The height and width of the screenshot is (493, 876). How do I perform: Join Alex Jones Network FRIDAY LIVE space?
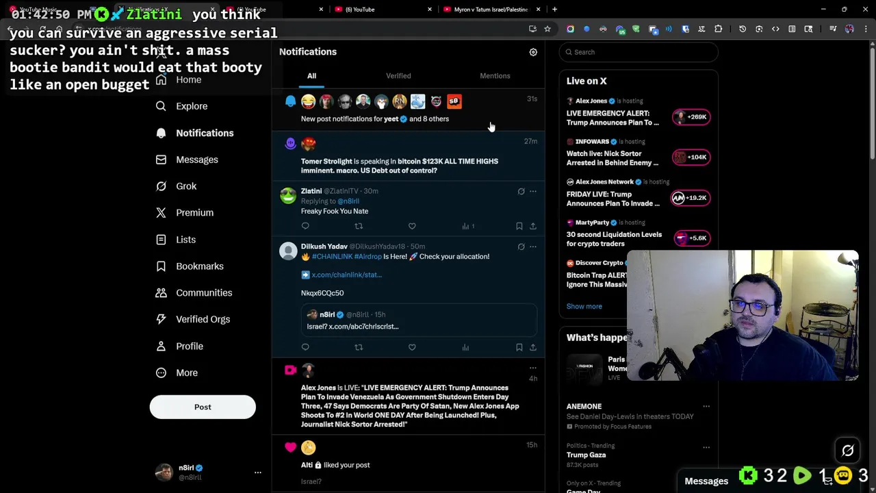[638, 194]
